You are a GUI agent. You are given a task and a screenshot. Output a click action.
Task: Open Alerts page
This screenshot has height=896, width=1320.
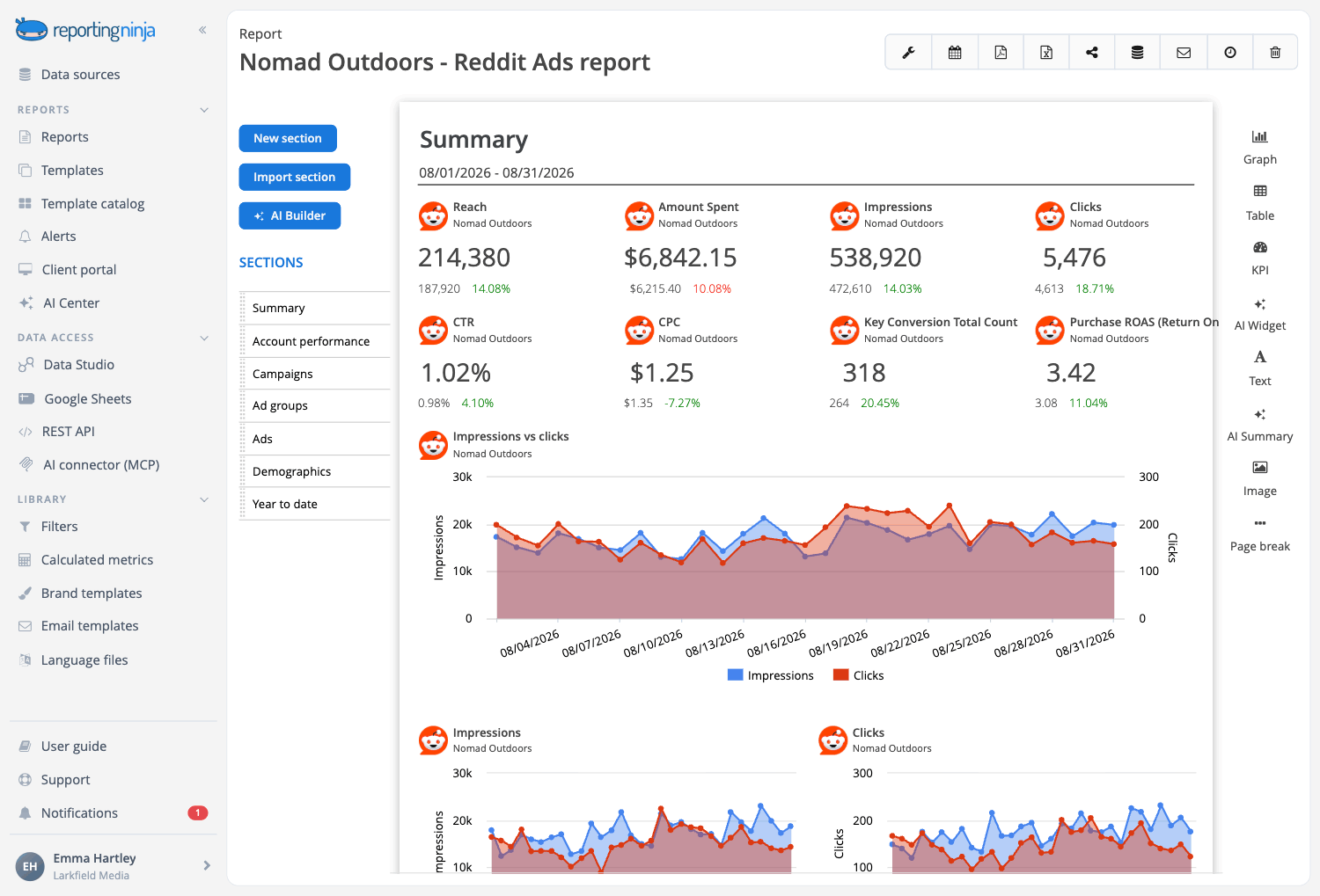58,237
